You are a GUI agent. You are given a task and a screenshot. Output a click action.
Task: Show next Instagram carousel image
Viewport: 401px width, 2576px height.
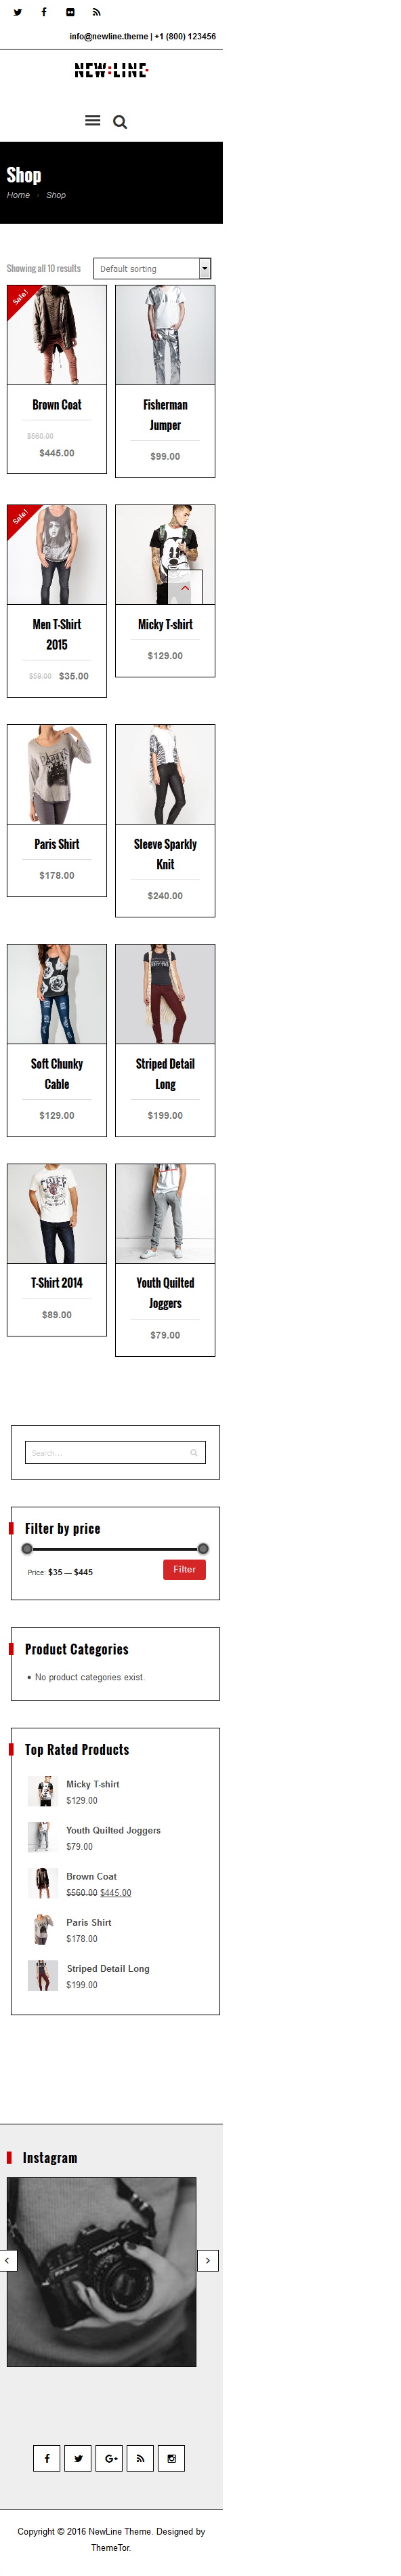[207, 2260]
